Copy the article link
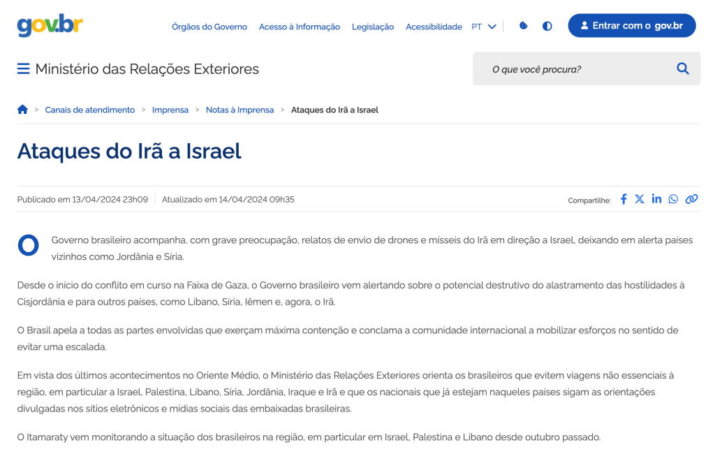This screenshot has width=715, height=454. [691, 199]
